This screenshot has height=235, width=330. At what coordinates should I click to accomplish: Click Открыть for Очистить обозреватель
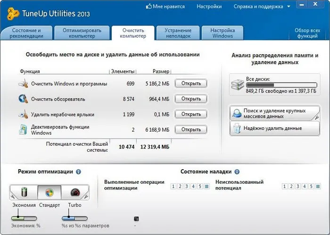pyautogui.click(x=191, y=99)
